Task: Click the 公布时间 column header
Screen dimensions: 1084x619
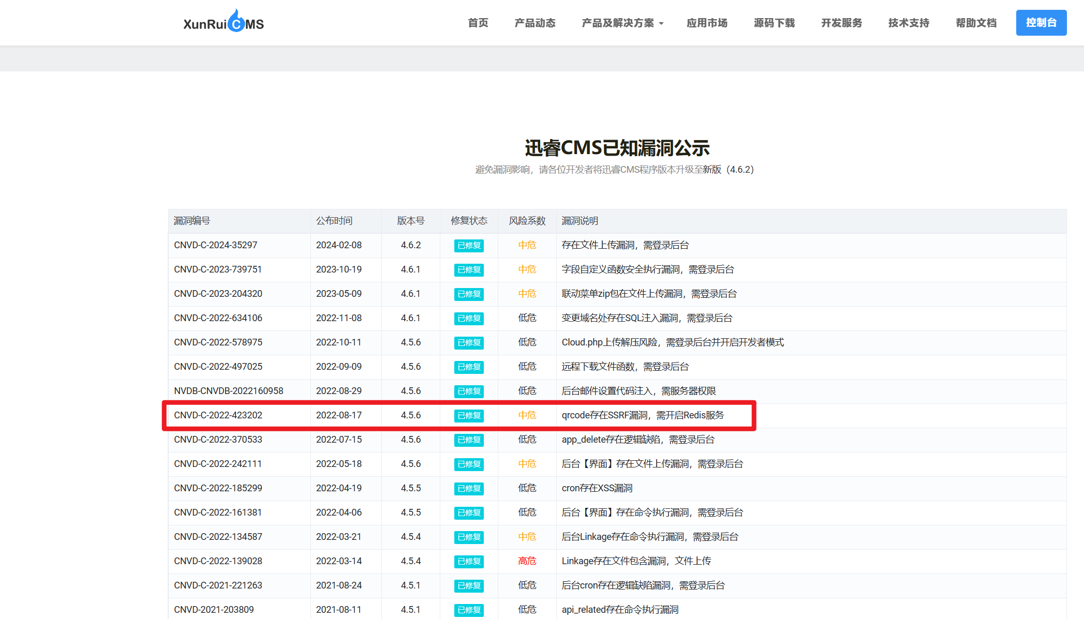Action: pyautogui.click(x=334, y=221)
